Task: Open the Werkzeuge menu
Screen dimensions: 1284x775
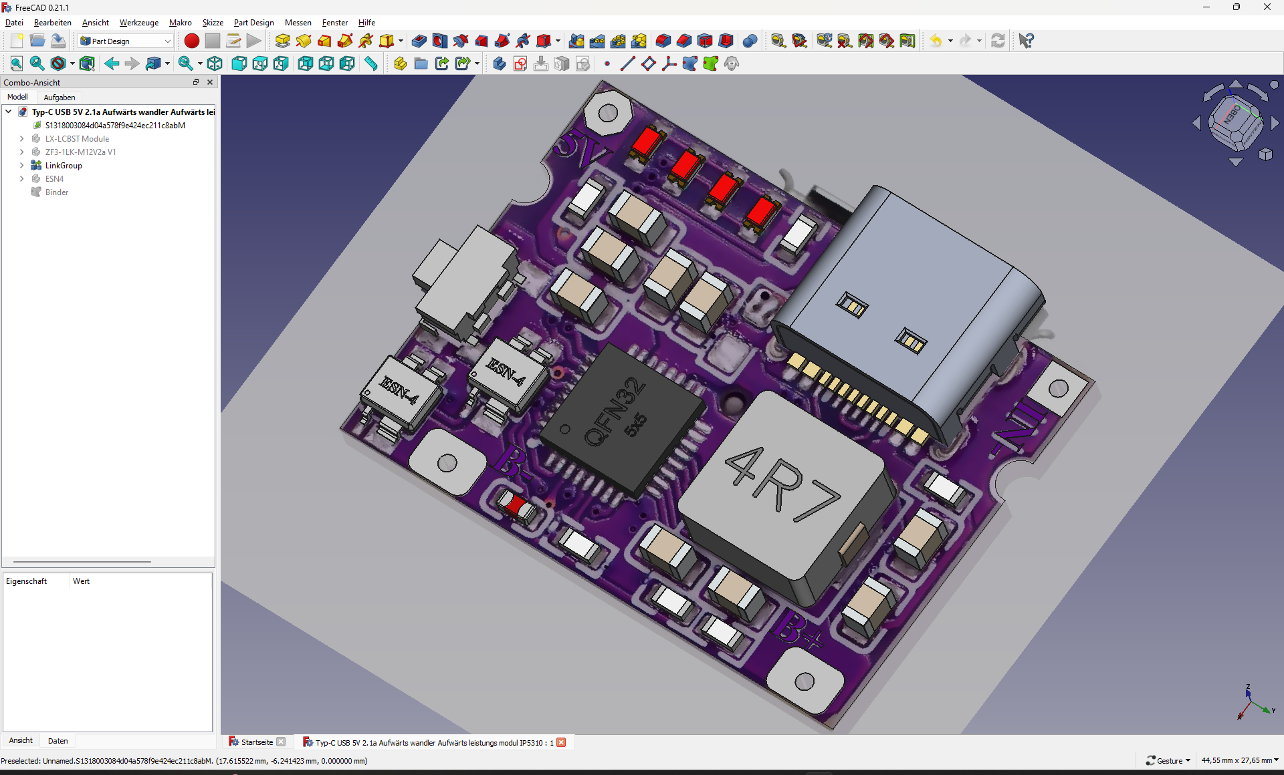Action: coord(139,22)
